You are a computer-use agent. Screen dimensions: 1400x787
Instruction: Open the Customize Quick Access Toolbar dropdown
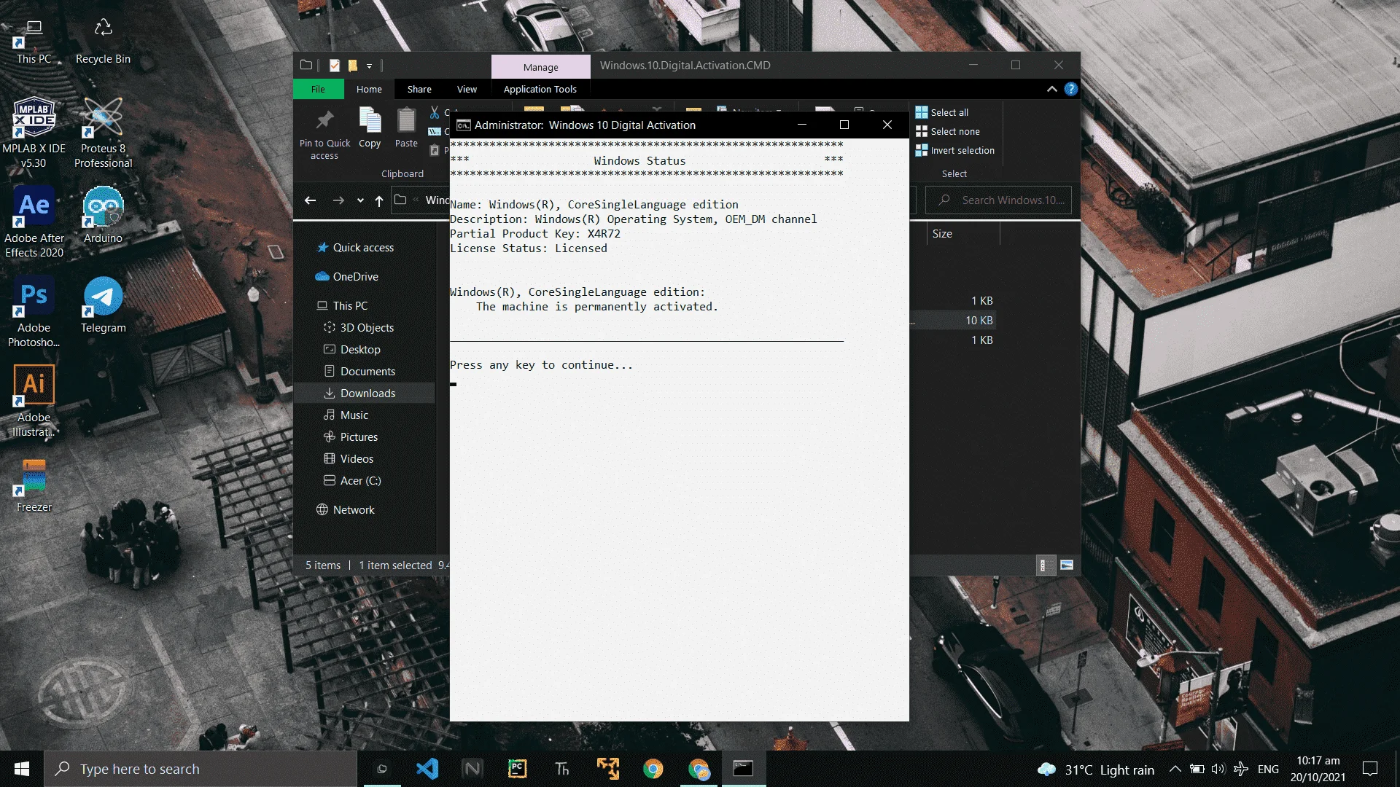pos(369,66)
